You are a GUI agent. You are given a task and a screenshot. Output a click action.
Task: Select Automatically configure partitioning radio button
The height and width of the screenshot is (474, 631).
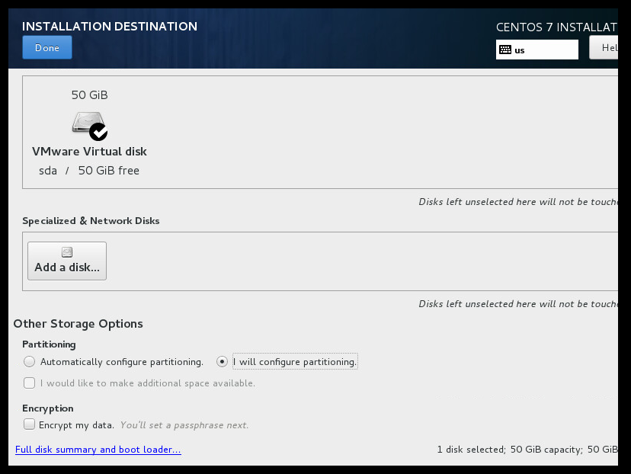click(30, 362)
